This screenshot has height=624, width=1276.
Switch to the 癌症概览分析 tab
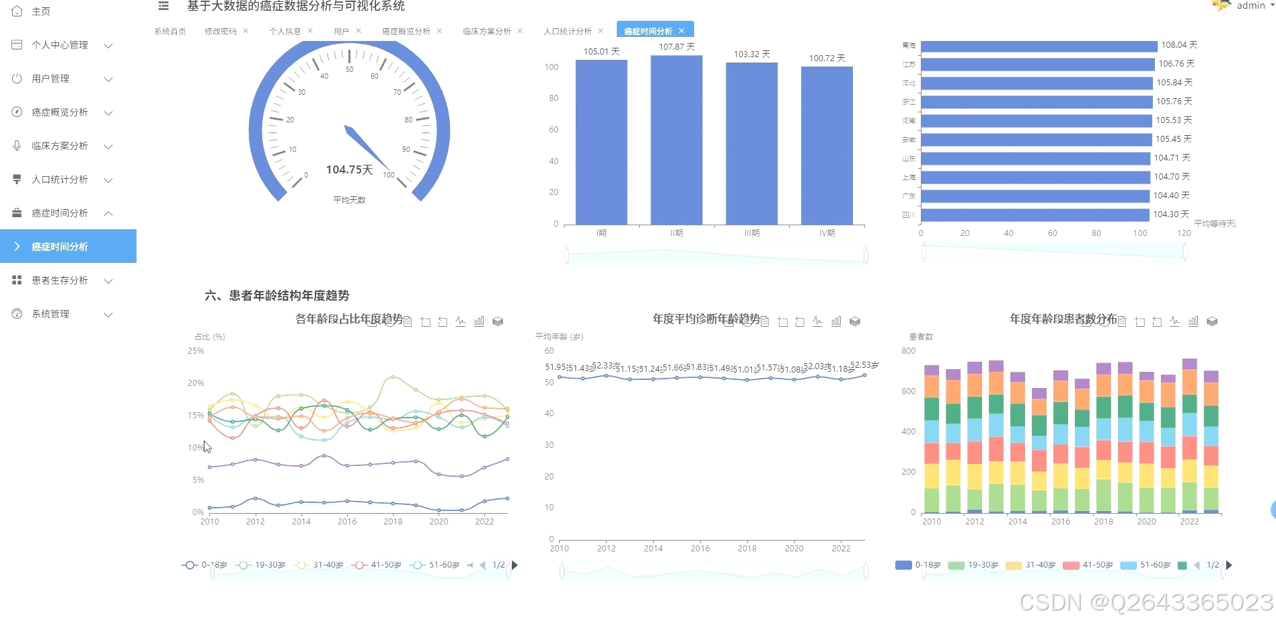[x=406, y=32]
